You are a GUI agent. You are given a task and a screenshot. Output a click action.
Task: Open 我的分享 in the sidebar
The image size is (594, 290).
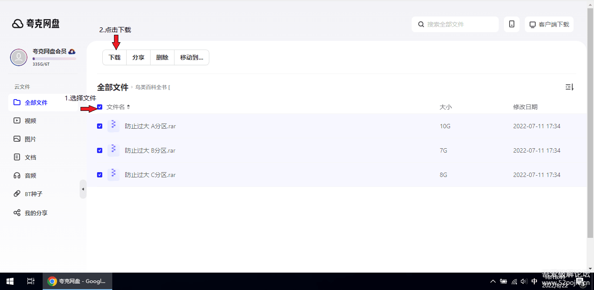(36, 213)
